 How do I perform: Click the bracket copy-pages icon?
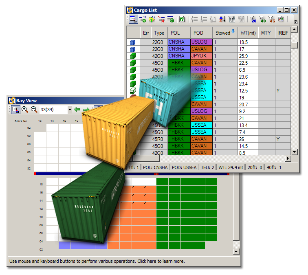[213, 19]
